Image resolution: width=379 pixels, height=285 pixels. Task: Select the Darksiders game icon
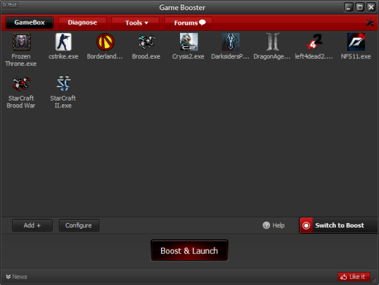[231, 42]
